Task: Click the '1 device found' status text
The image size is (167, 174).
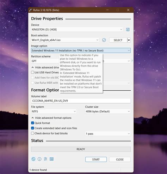Action: pos(38,170)
